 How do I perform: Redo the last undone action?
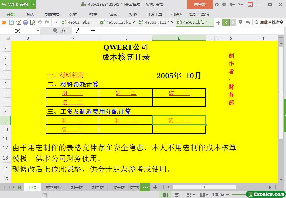pyautogui.click(x=47, y=22)
